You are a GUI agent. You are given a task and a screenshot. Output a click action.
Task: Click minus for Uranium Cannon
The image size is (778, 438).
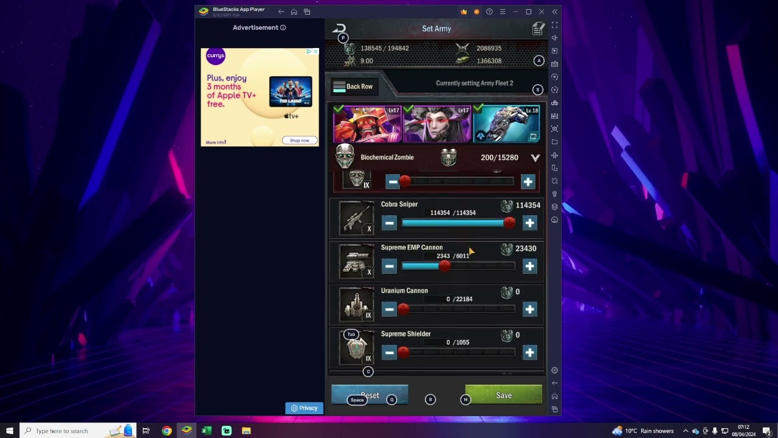(390, 310)
